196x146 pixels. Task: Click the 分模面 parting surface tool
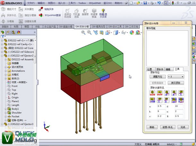point(7,21)
